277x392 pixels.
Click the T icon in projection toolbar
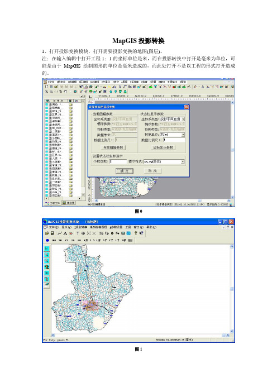[78, 233]
